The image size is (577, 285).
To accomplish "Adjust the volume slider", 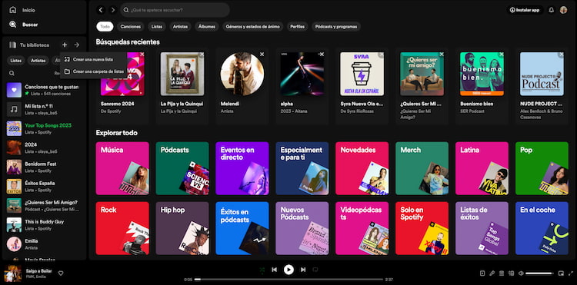I will pyautogui.click(x=539, y=273).
